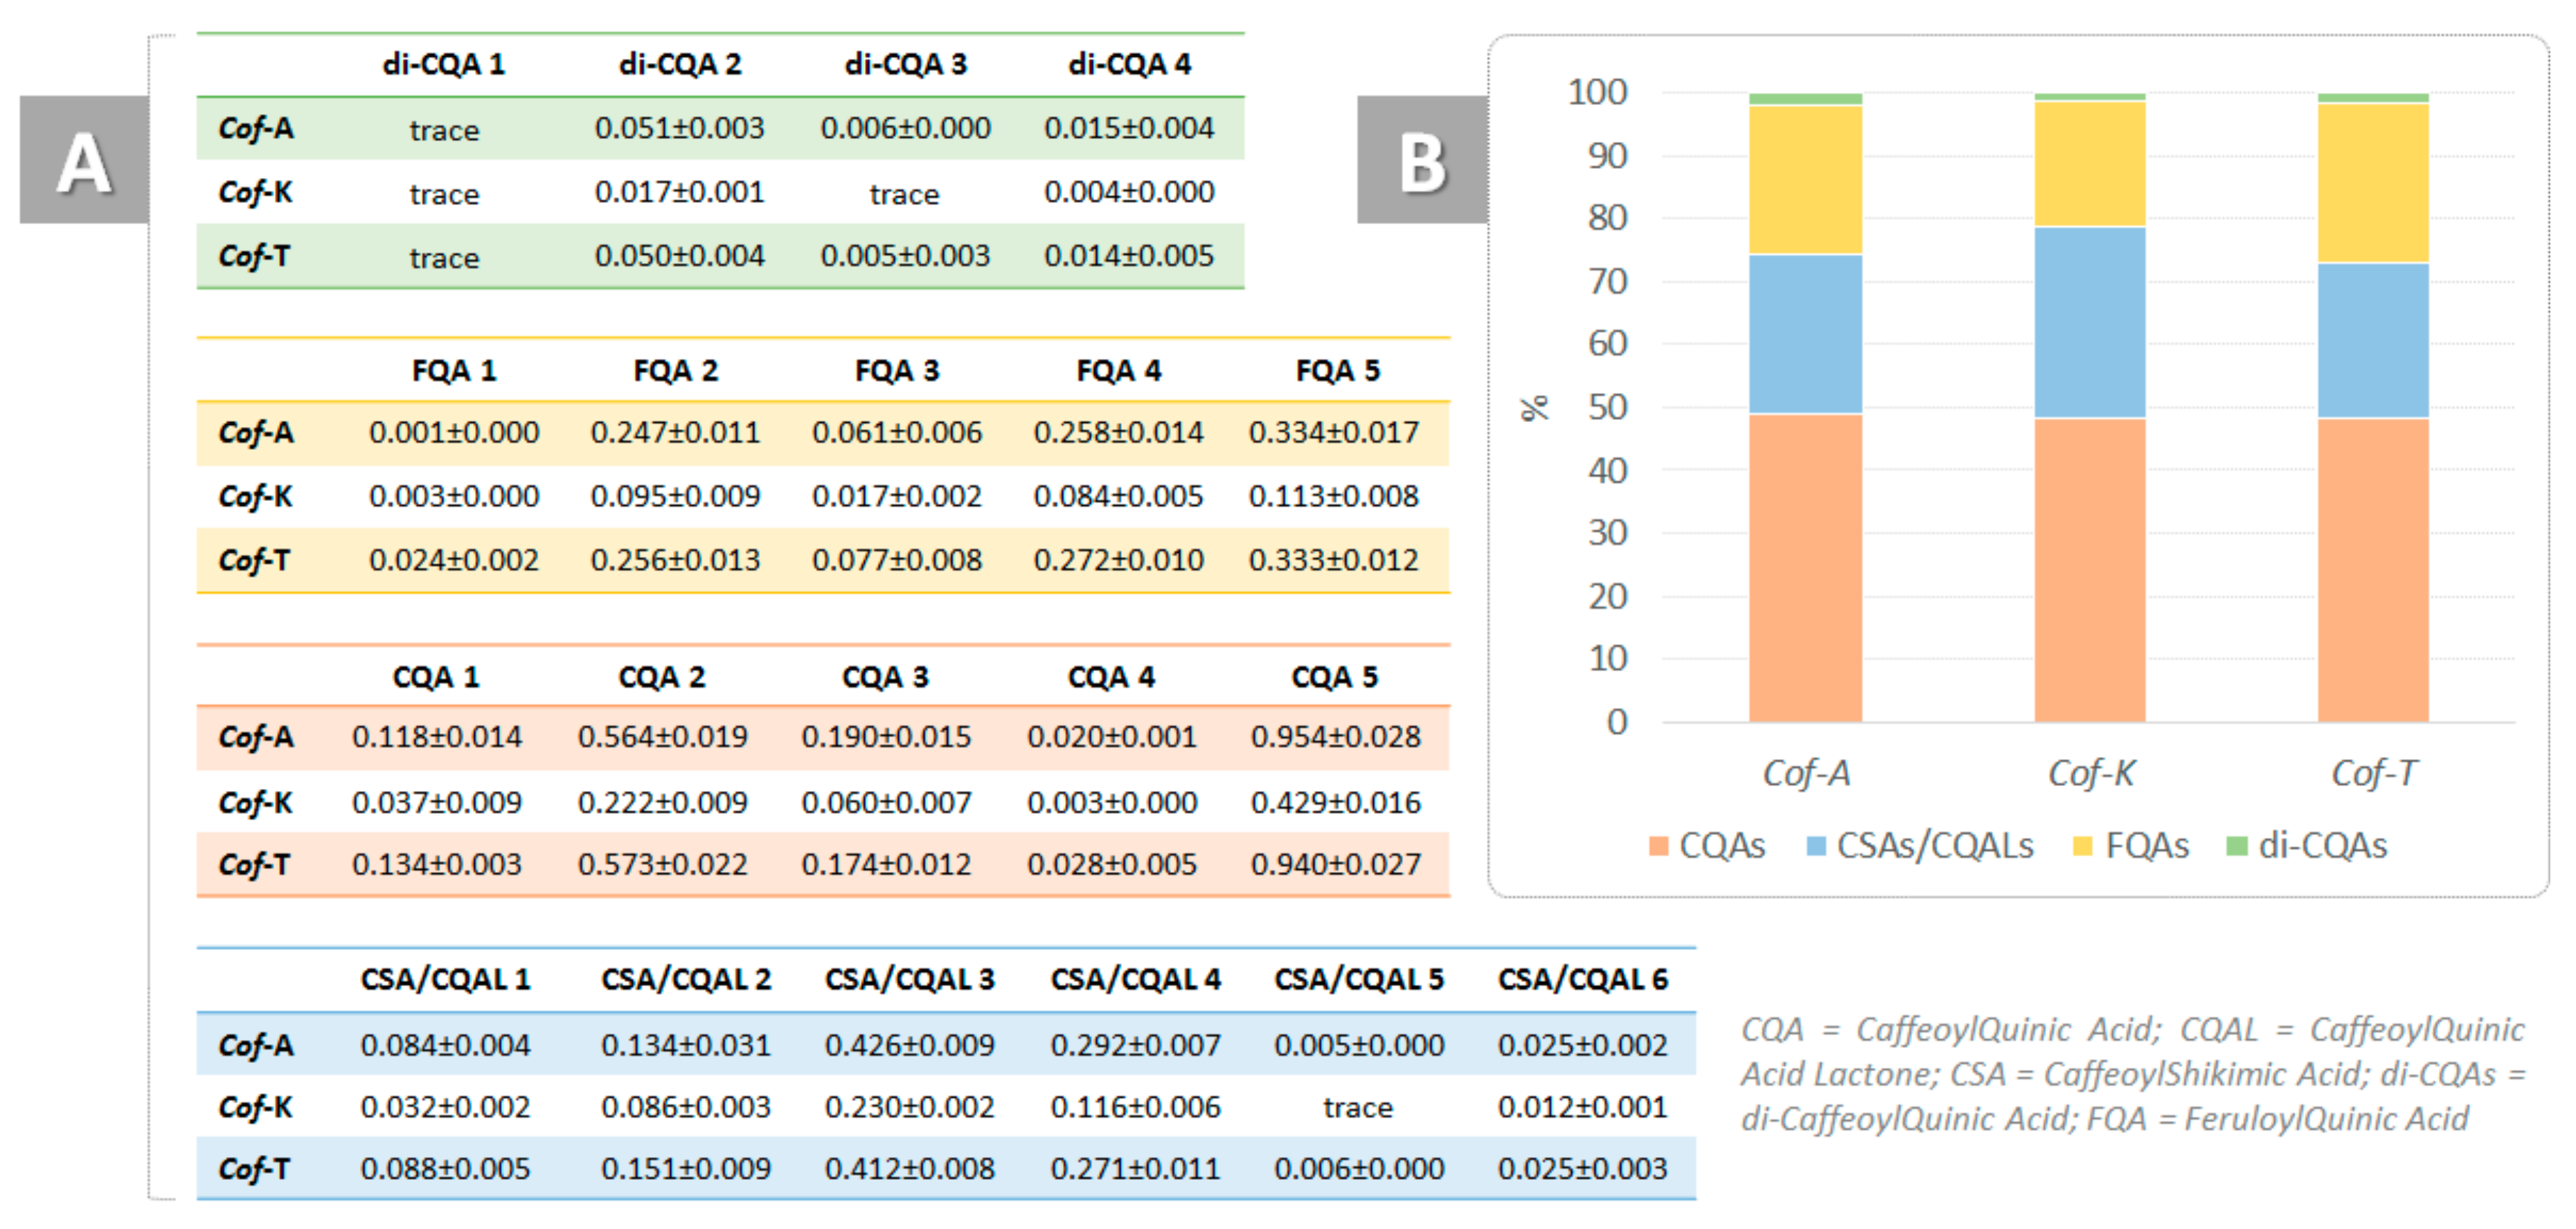This screenshot has width=2576, height=1229.
Task: Click the yellow FQAs legend swatch
Action: click(x=2083, y=846)
